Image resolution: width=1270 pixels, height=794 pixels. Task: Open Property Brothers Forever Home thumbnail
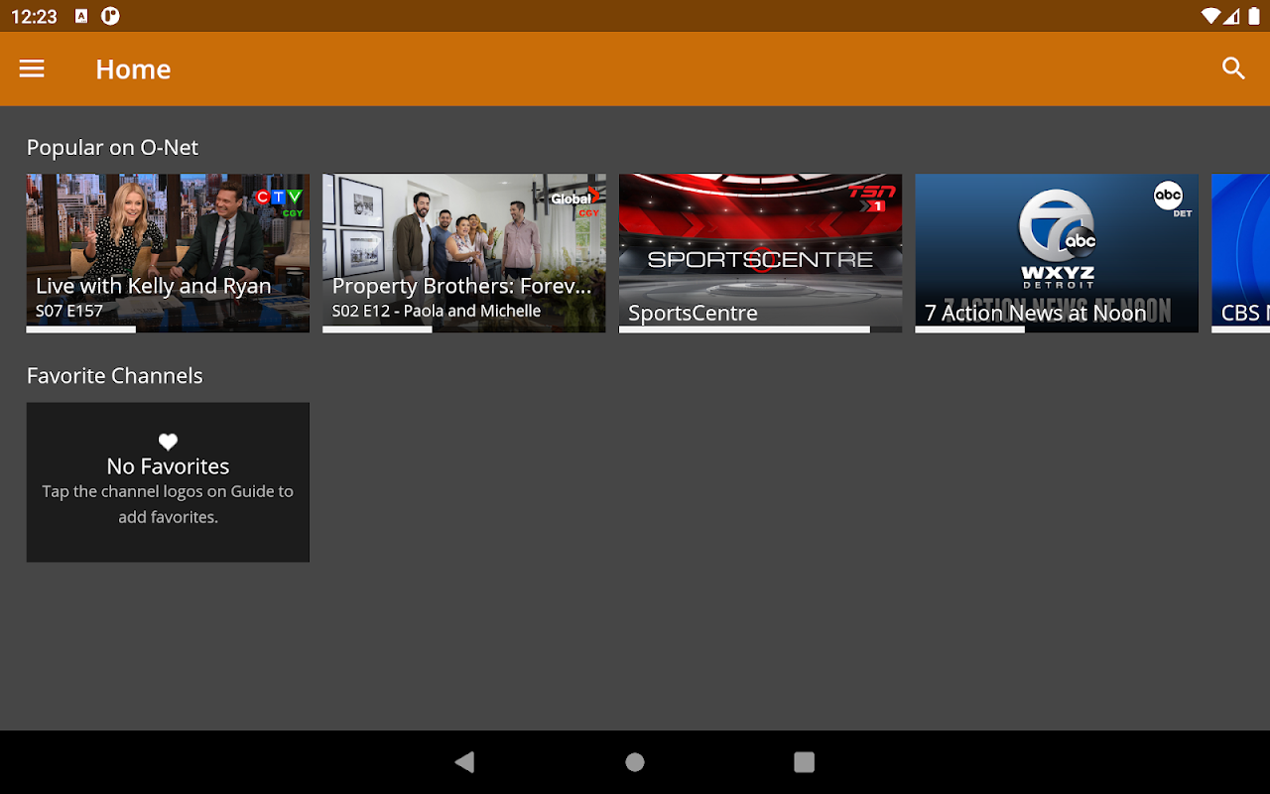coord(464,253)
